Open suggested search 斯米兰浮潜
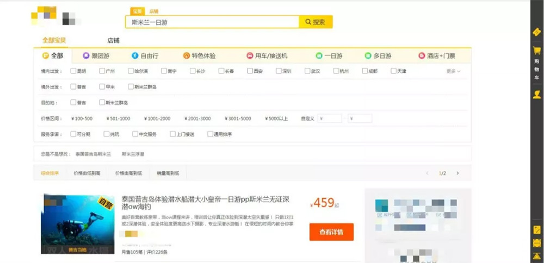The image size is (544, 263). (x=133, y=154)
